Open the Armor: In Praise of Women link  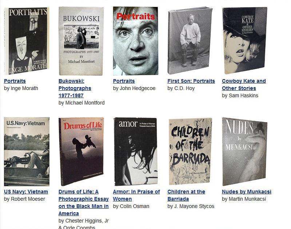pyautogui.click(x=136, y=195)
